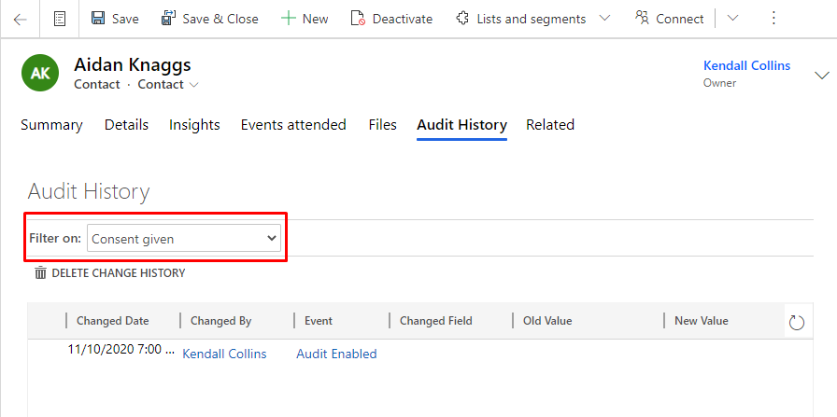Switch to the Summary tab
This screenshot has height=417, width=837.
click(51, 125)
